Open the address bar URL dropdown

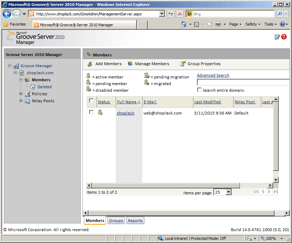click(162, 14)
